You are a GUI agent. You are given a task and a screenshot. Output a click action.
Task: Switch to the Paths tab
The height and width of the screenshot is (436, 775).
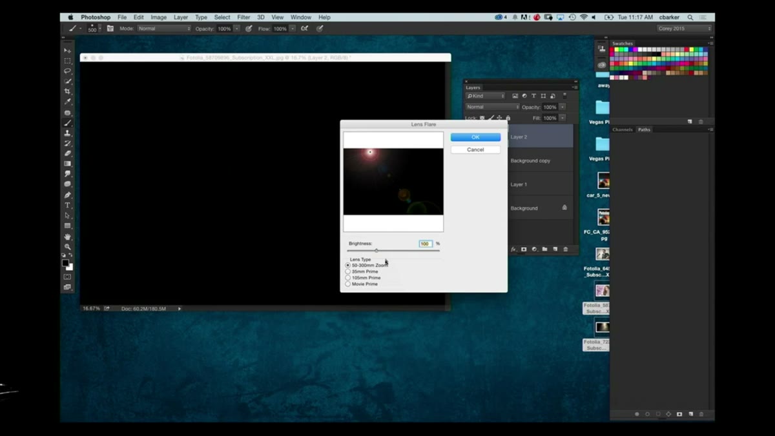(644, 130)
